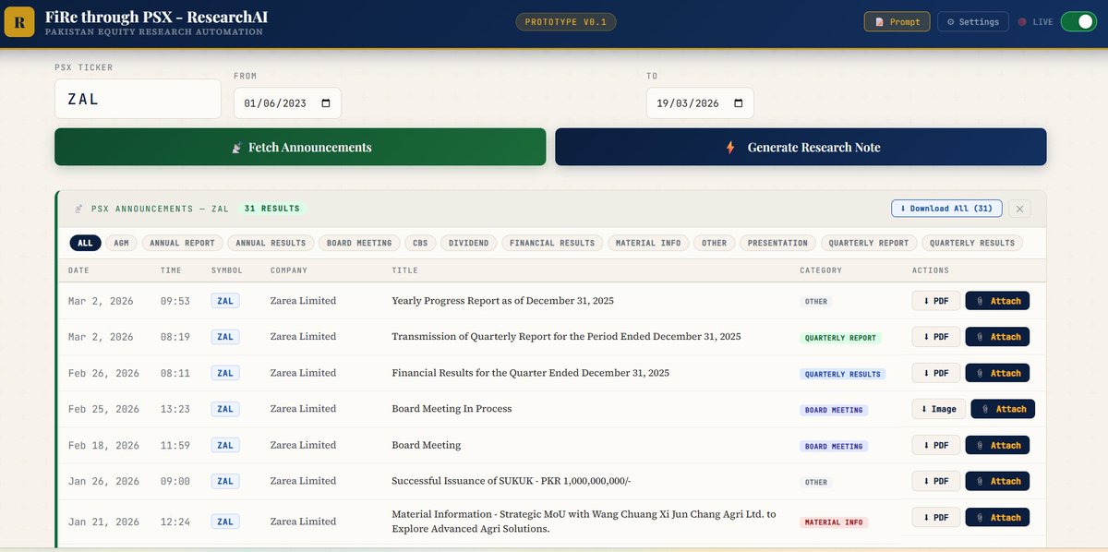Download PDF for Financial Results Quarter Ended

click(935, 373)
